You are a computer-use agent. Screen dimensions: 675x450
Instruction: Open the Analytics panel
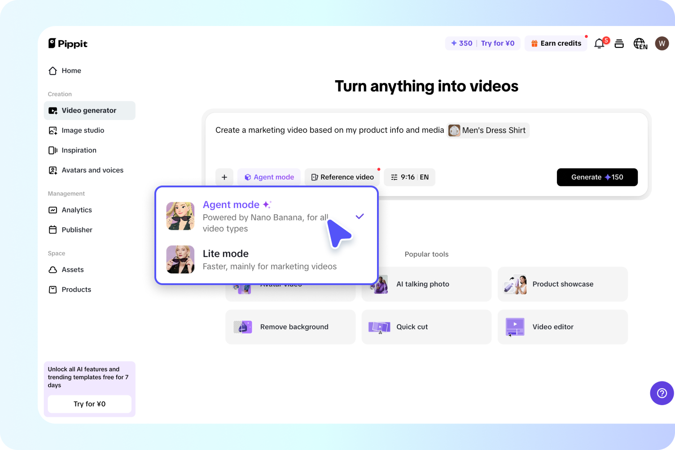(x=77, y=210)
